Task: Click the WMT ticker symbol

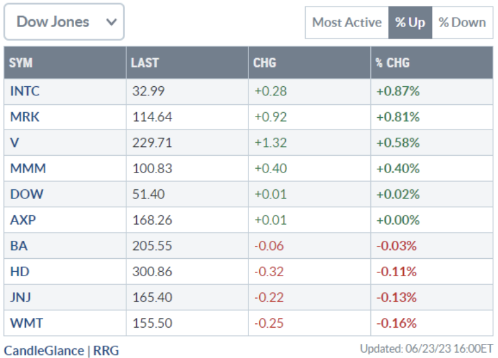Action: pos(25,323)
